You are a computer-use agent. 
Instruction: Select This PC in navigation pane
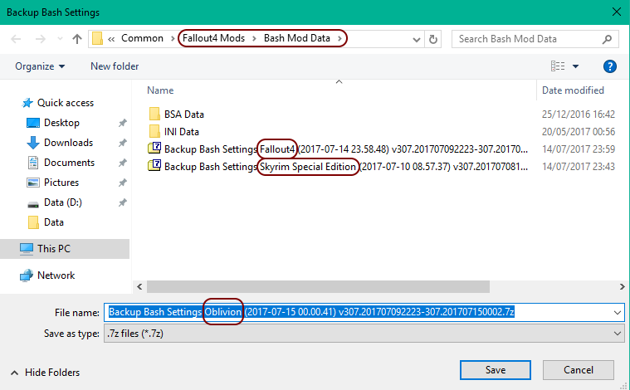65,249
